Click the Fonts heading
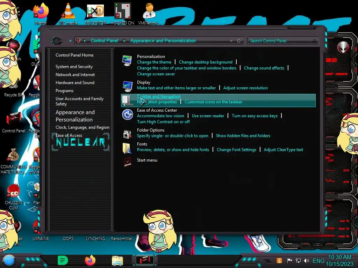Viewport: 358px width, 268px height. point(142,144)
